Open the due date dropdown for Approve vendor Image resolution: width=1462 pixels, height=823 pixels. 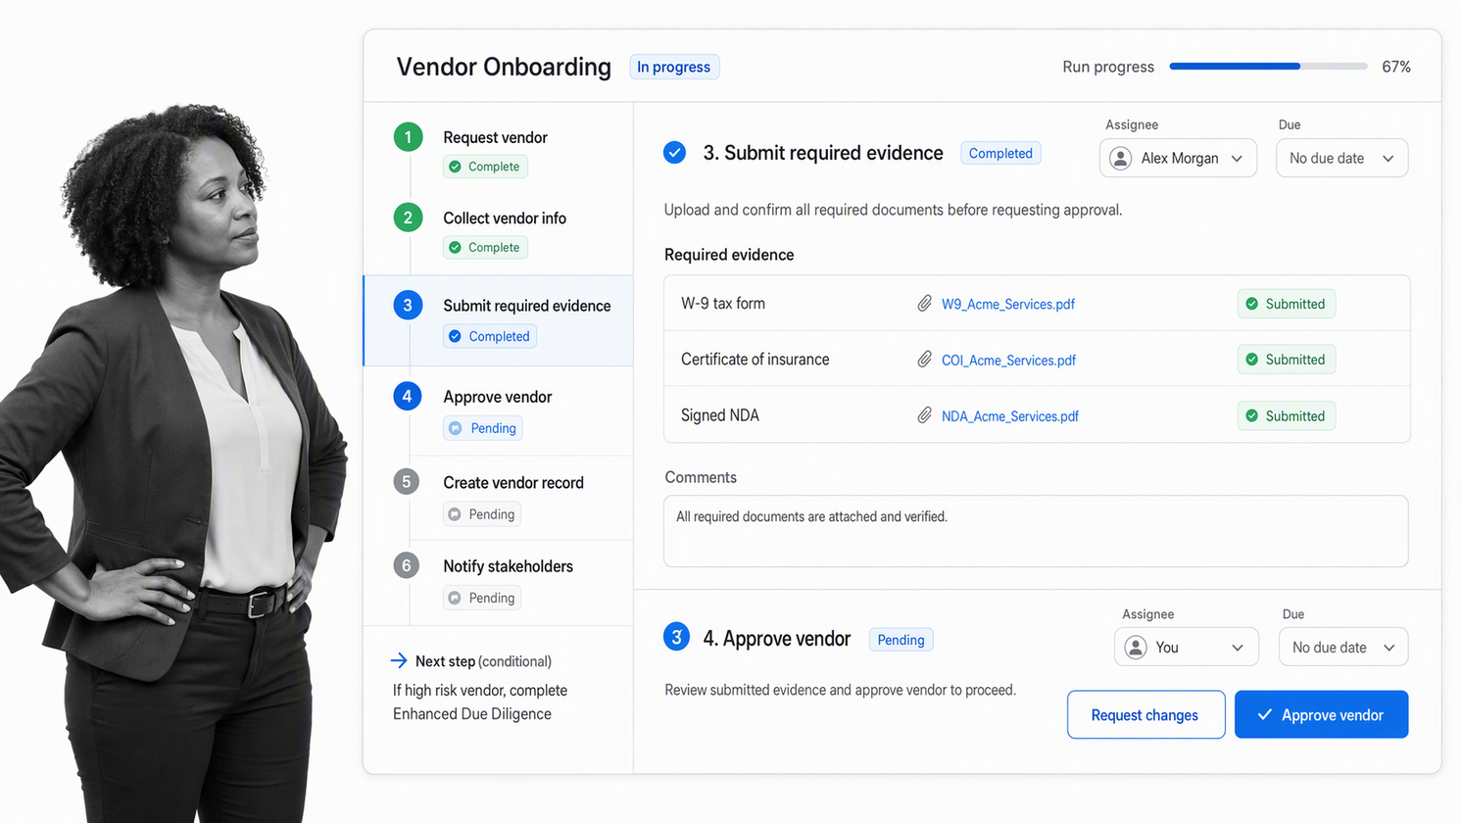1343,647
